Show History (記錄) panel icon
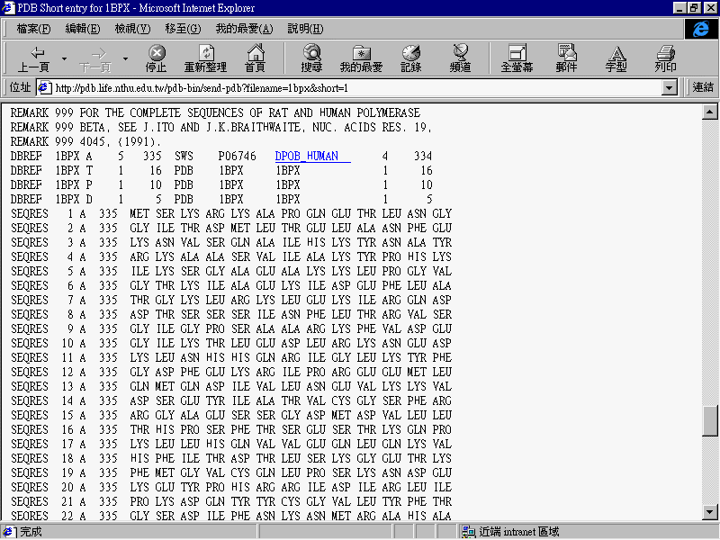This screenshot has width=720, height=540. tap(410, 58)
